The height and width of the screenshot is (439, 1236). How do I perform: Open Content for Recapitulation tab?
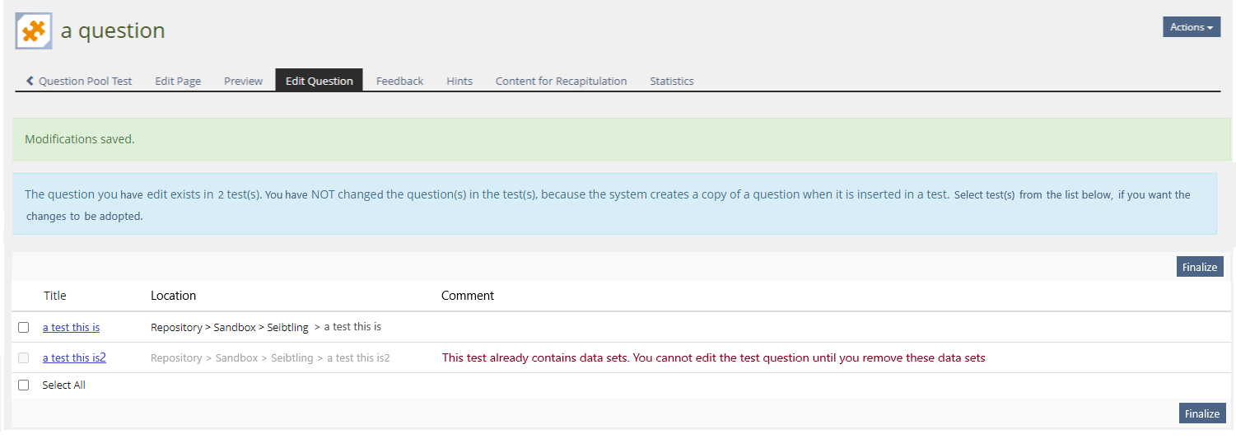[561, 81]
